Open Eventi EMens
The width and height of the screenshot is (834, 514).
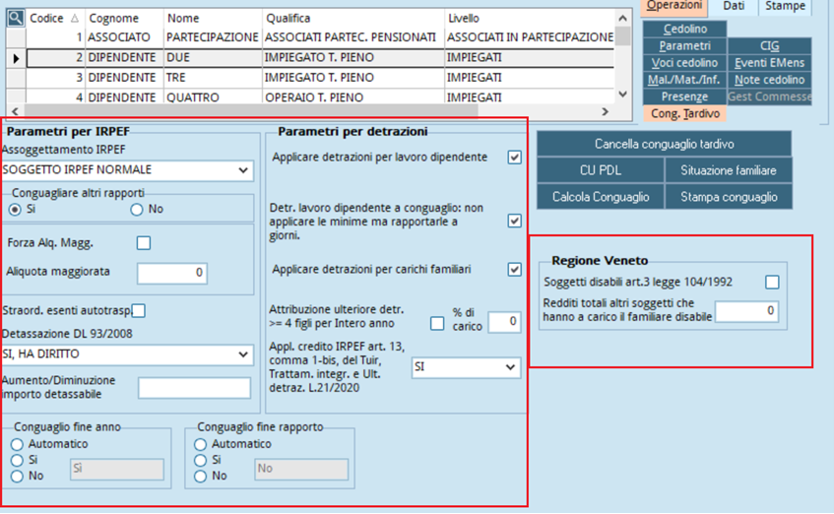point(769,63)
